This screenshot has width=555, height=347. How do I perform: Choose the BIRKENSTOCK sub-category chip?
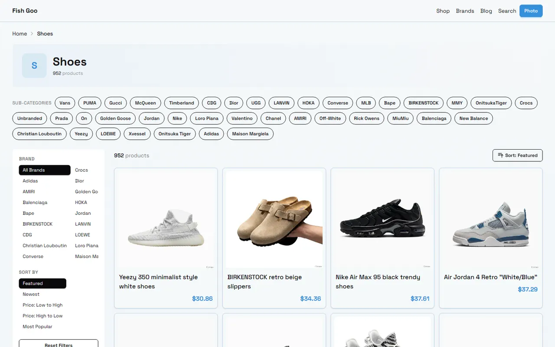(423, 103)
